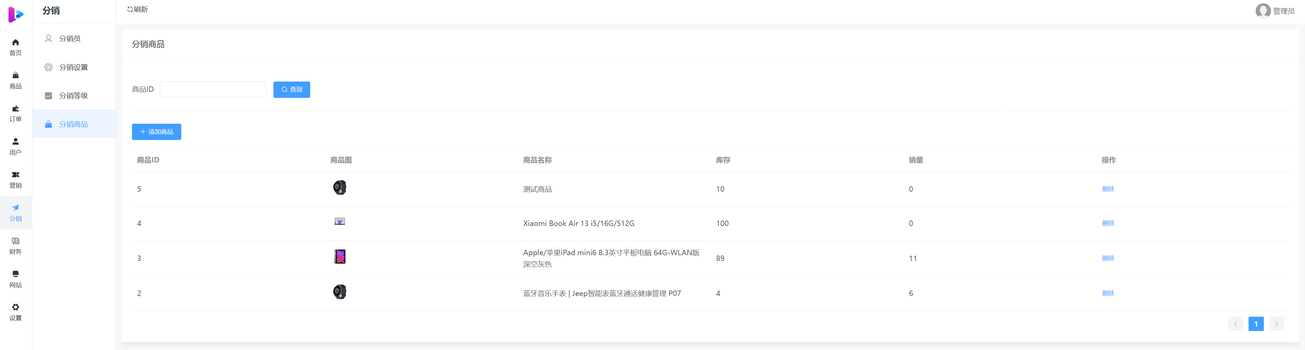Click the 财务 finance sidebar icon
The height and width of the screenshot is (350, 1305).
click(16, 241)
